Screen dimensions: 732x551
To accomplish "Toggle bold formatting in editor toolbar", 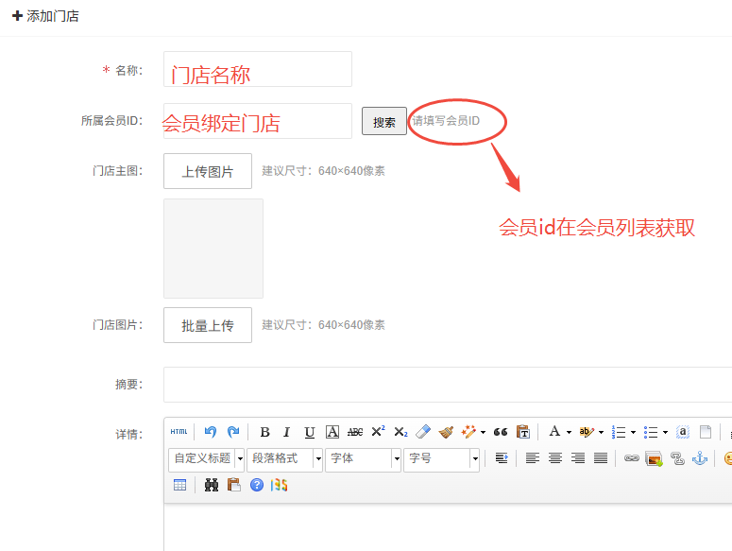I will pyautogui.click(x=264, y=432).
